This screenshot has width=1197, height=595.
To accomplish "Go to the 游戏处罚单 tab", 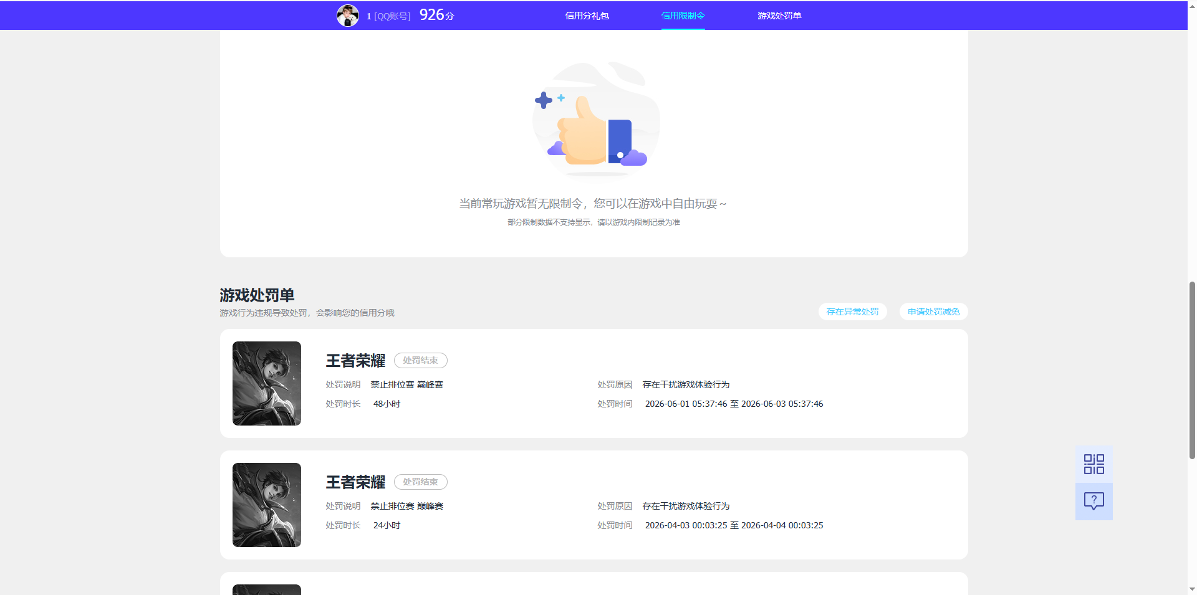I will click(779, 16).
